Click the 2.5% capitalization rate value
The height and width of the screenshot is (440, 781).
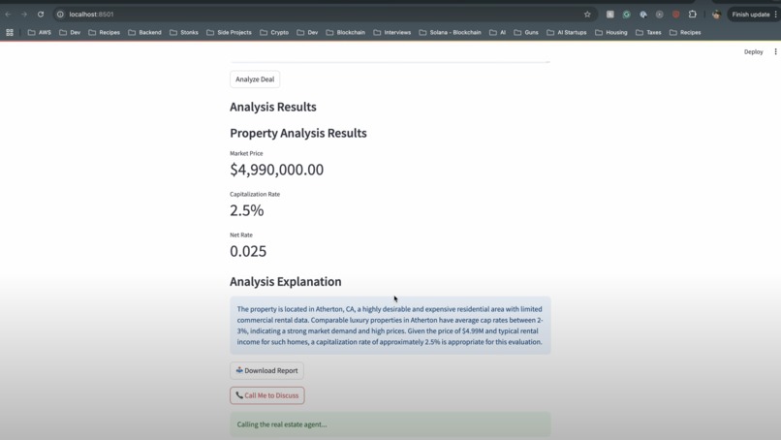click(x=246, y=210)
